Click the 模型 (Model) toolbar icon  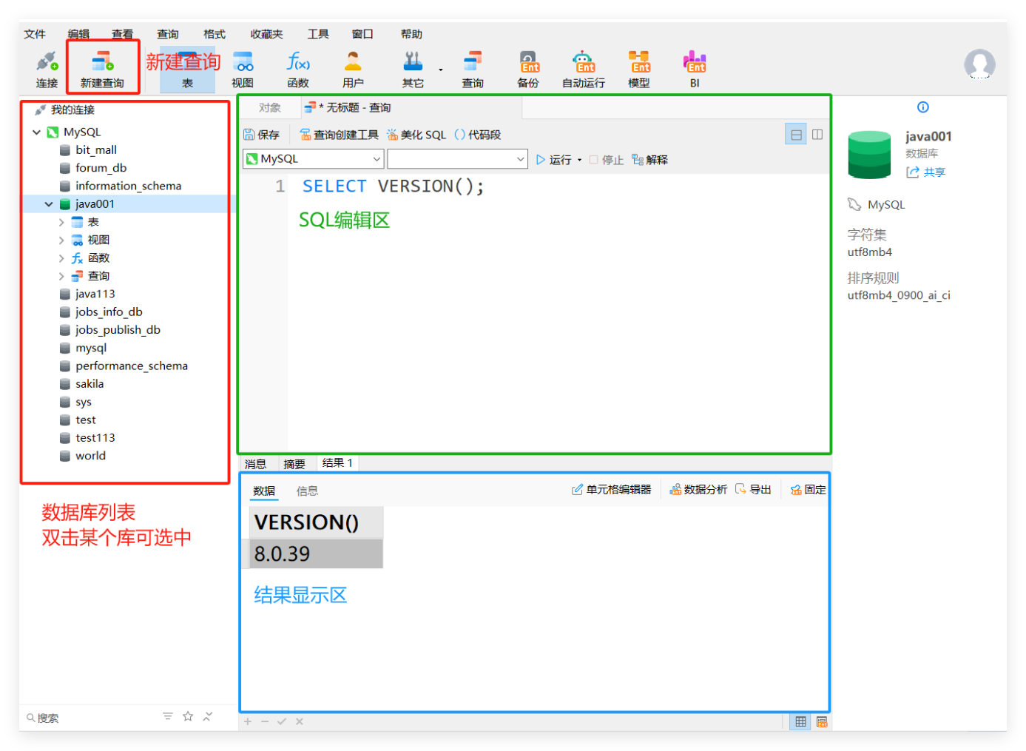point(638,67)
